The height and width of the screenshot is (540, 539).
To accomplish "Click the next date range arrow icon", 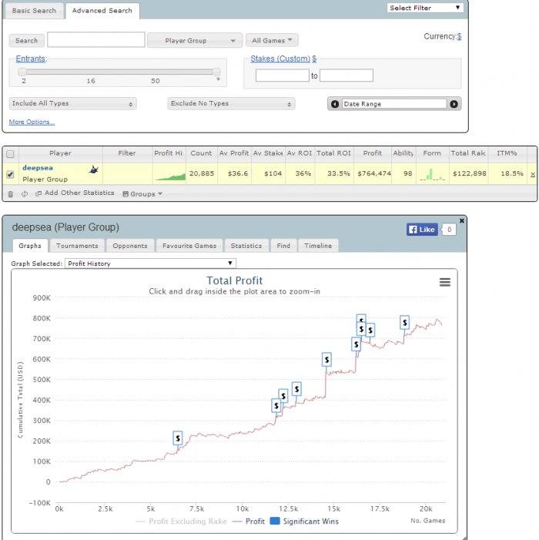I will point(454,104).
